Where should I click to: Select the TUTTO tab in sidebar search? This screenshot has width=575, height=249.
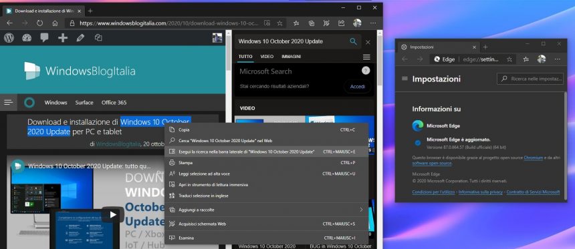[245, 57]
